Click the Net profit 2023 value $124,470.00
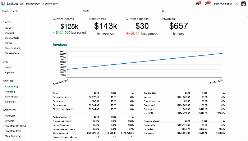Viewport: 248px width, 141px height. [184, 113]
